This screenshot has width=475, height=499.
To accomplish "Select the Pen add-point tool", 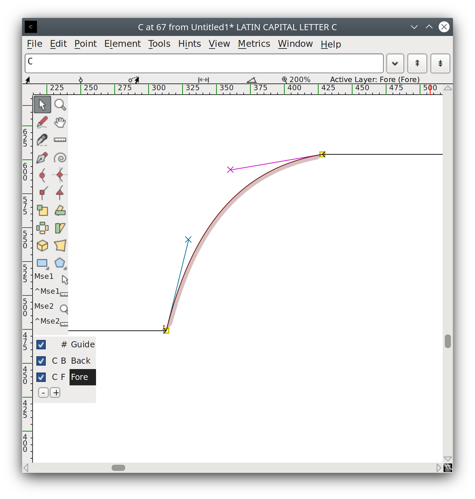I will coord(42,157).
